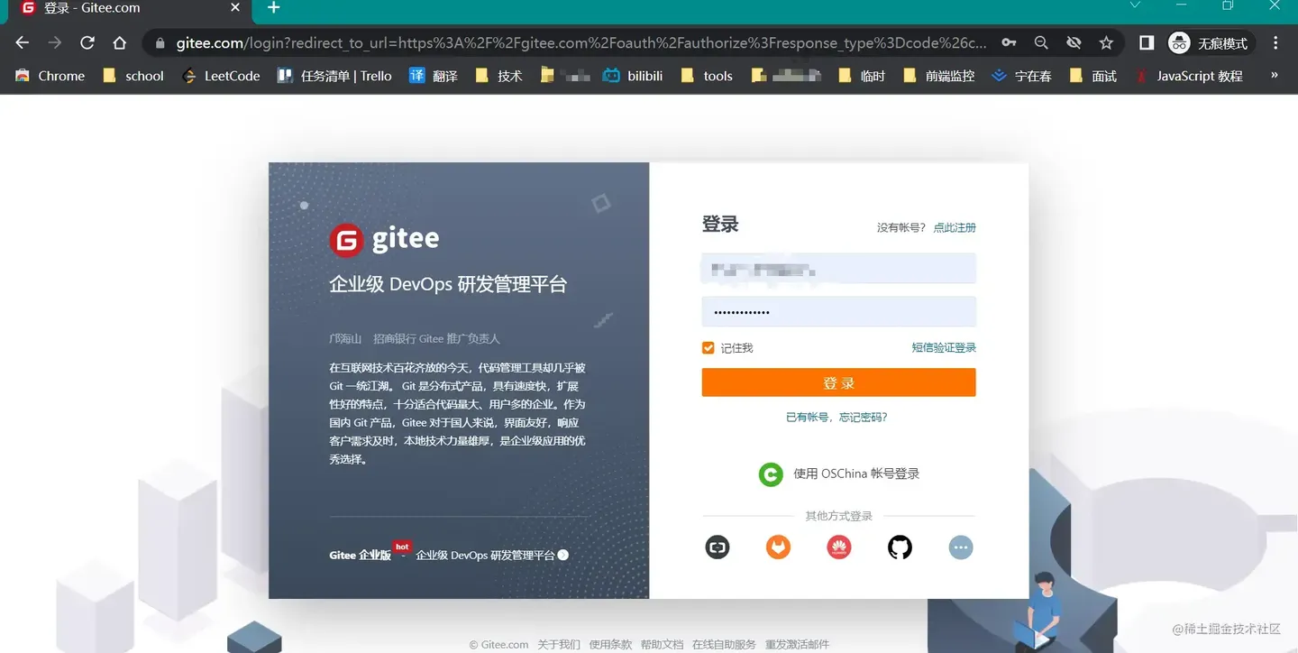Click the dark CSDN login icon

(x=718, y=547)
